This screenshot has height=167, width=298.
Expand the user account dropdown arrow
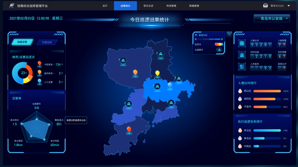(x=289, y=6)
